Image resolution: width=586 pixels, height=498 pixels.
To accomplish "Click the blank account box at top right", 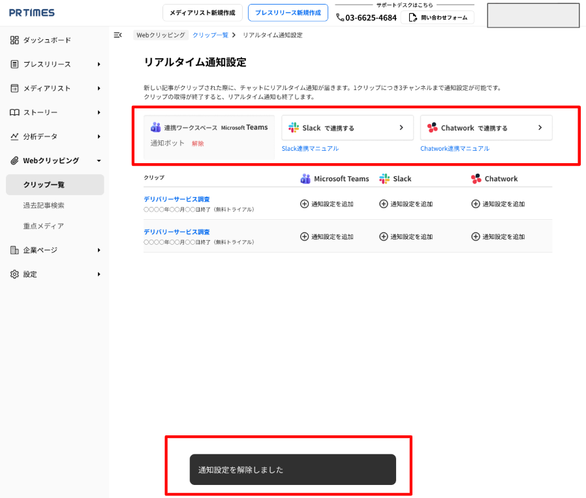I will click(533, 15).
